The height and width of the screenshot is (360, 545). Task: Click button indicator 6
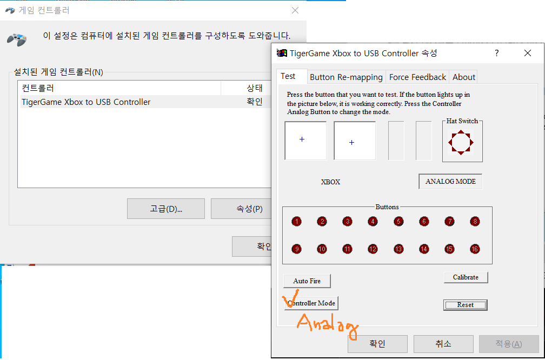[424, 222]
